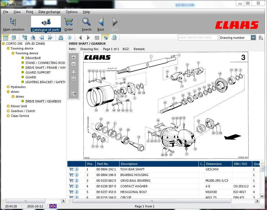Click the UK flag language icon
Screen dimensions: 267x210
tap(53, 206)
